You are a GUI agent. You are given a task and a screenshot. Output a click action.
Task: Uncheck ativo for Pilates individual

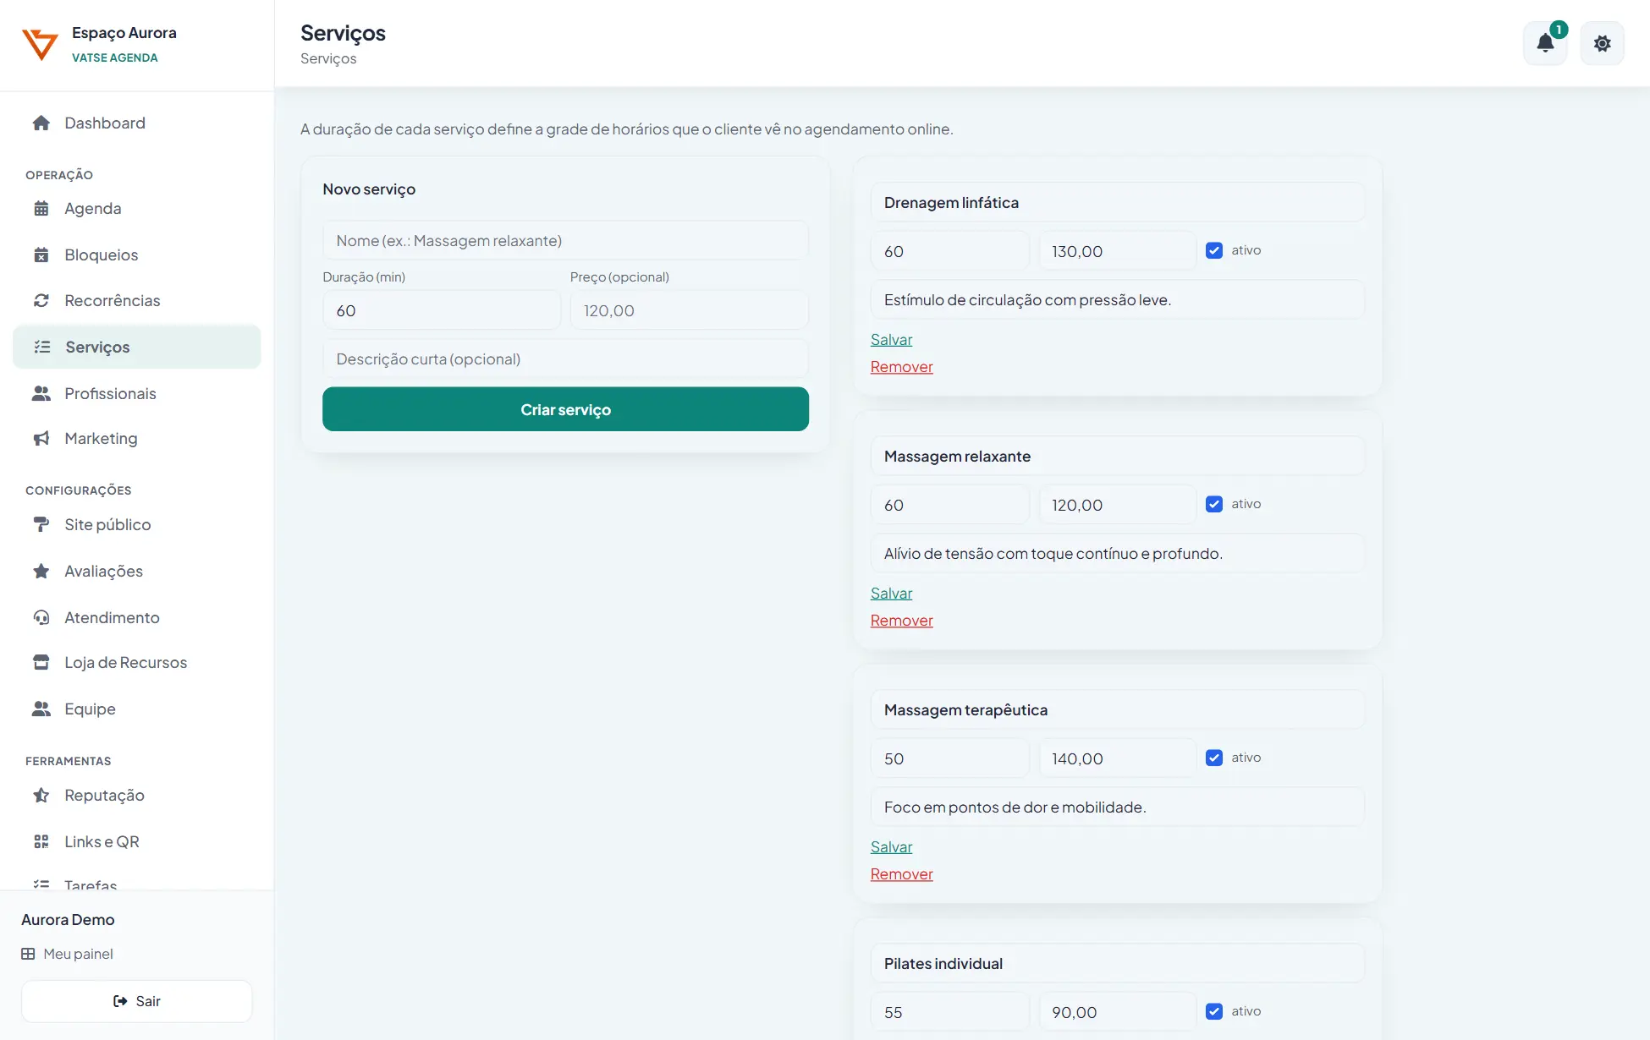(x=1214, y=1011)
